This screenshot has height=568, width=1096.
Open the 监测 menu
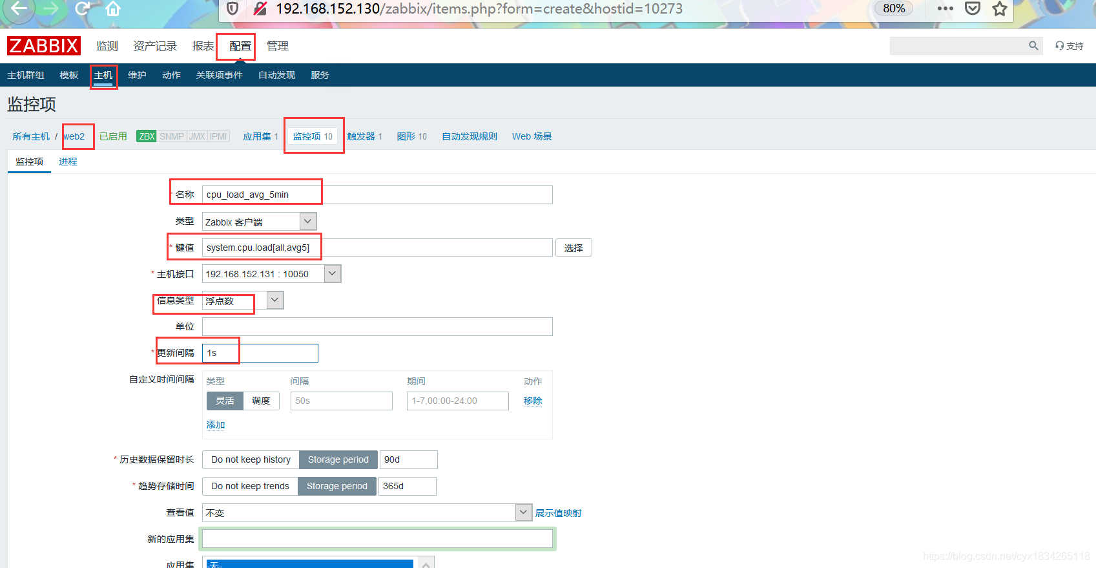pos(107,46)
